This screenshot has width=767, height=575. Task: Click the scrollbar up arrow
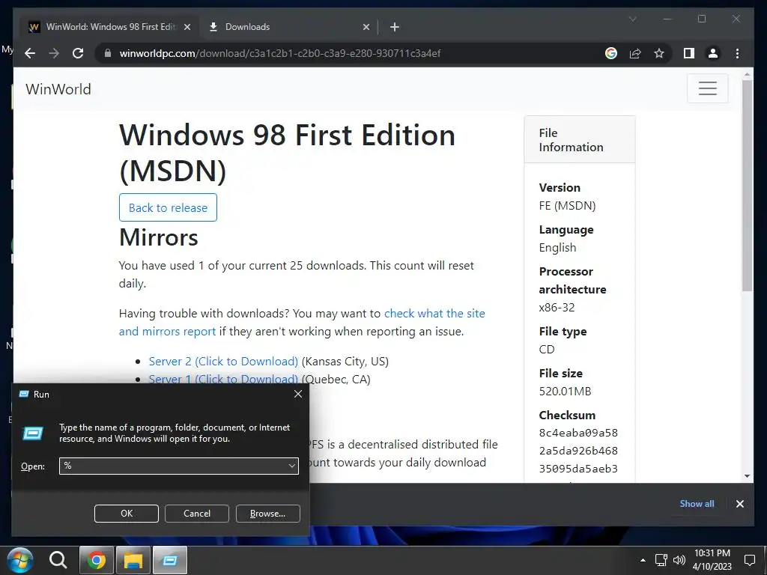[x=747, y=76]
